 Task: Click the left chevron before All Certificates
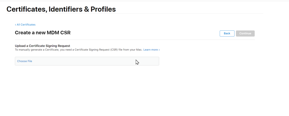(x=16, y=25)
